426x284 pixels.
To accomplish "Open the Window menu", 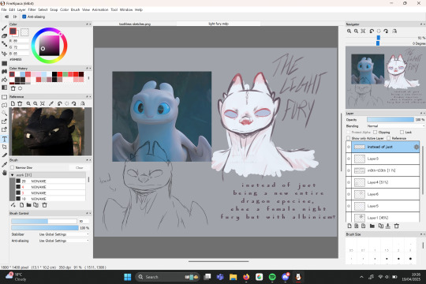I will (126, 9).
